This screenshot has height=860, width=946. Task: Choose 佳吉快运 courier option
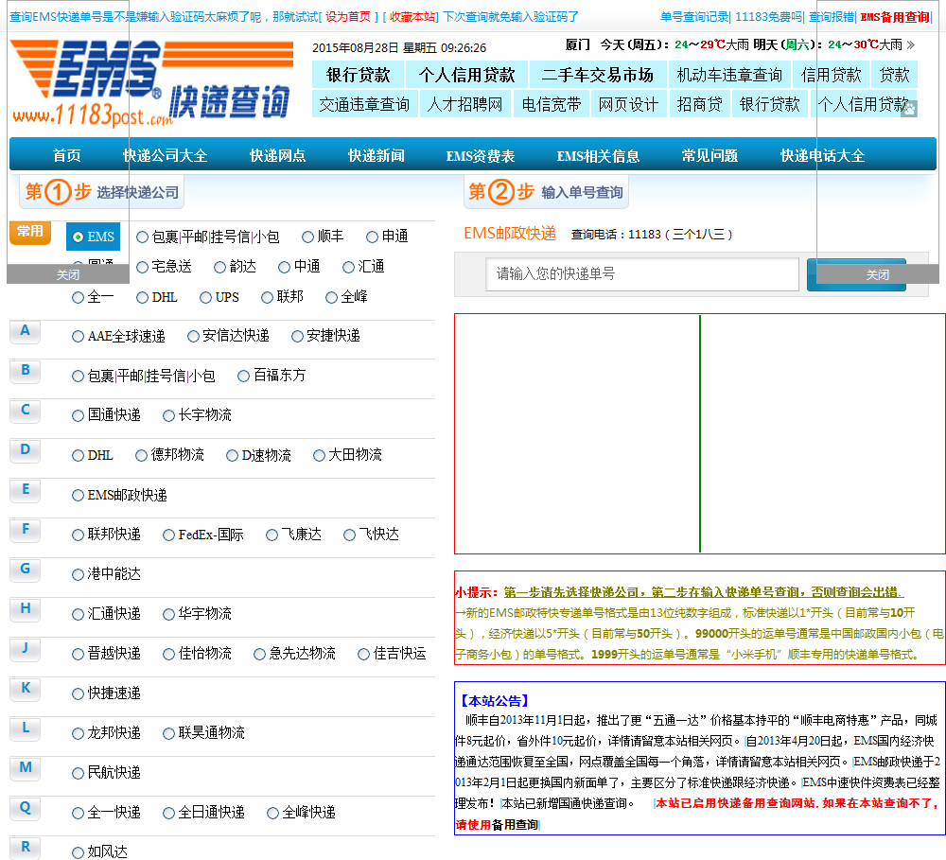364,654
